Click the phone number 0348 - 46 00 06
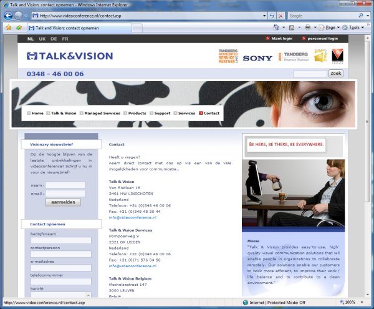Image resolution: width=374 pixels, height=309 pixels. pos(55,74)
